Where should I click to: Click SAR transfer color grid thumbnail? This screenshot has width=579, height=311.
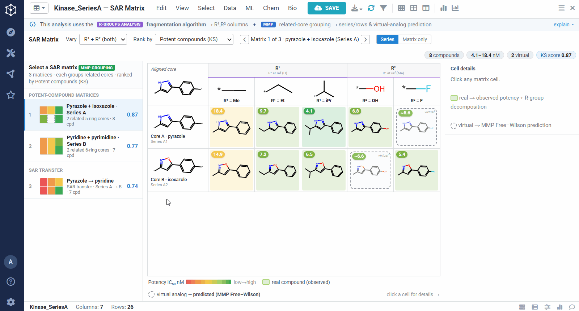(x=51, y=186)
